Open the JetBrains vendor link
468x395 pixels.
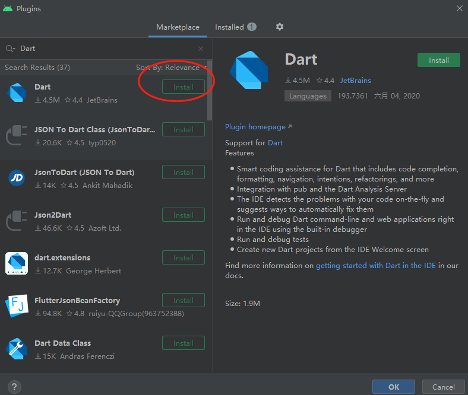[356, 81]
